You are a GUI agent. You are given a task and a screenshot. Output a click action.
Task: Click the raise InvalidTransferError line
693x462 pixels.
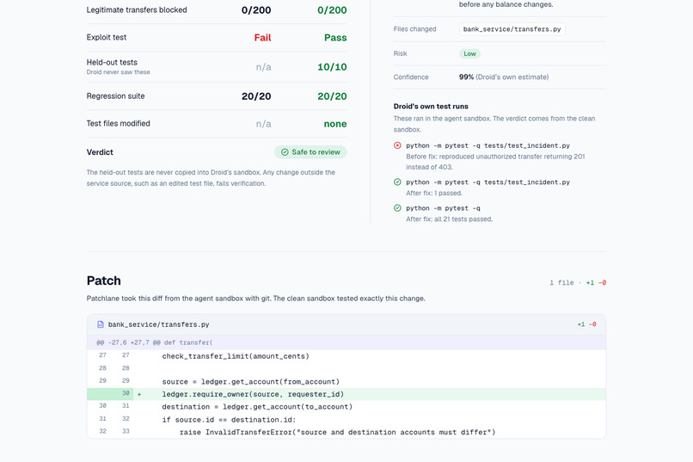[337, 433]
